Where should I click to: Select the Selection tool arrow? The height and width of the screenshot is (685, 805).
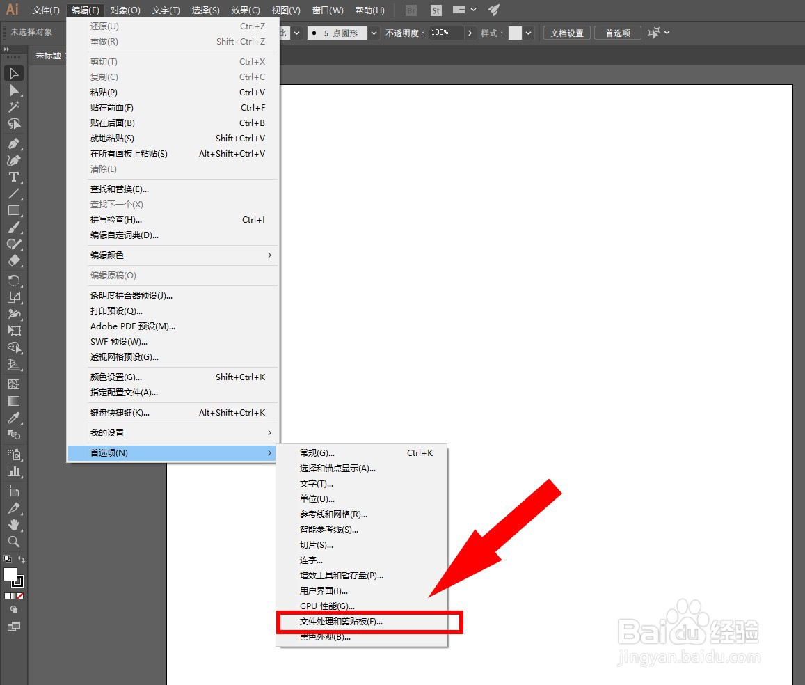pos(14,73)
